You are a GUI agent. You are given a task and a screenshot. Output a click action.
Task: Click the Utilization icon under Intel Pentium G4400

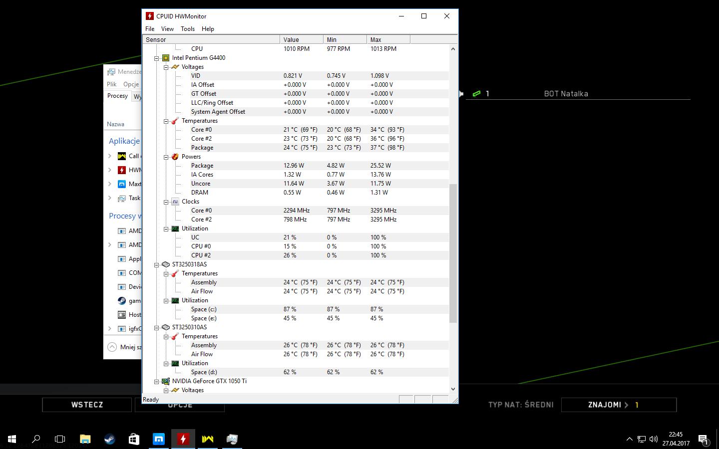[175, 228]
